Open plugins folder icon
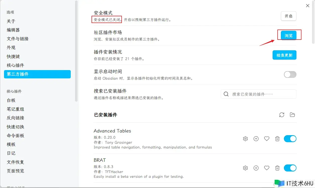 pos(292,115)
